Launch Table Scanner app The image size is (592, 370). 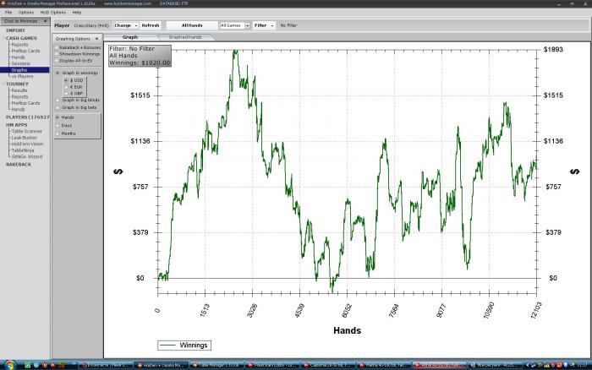pyautogui.click(x=26, y=131)
